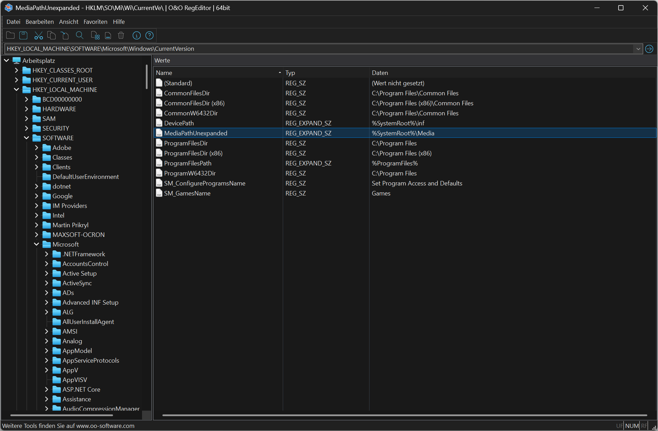
Task: Select the DefaultUserEnvironment key
Action: (85, 176)
